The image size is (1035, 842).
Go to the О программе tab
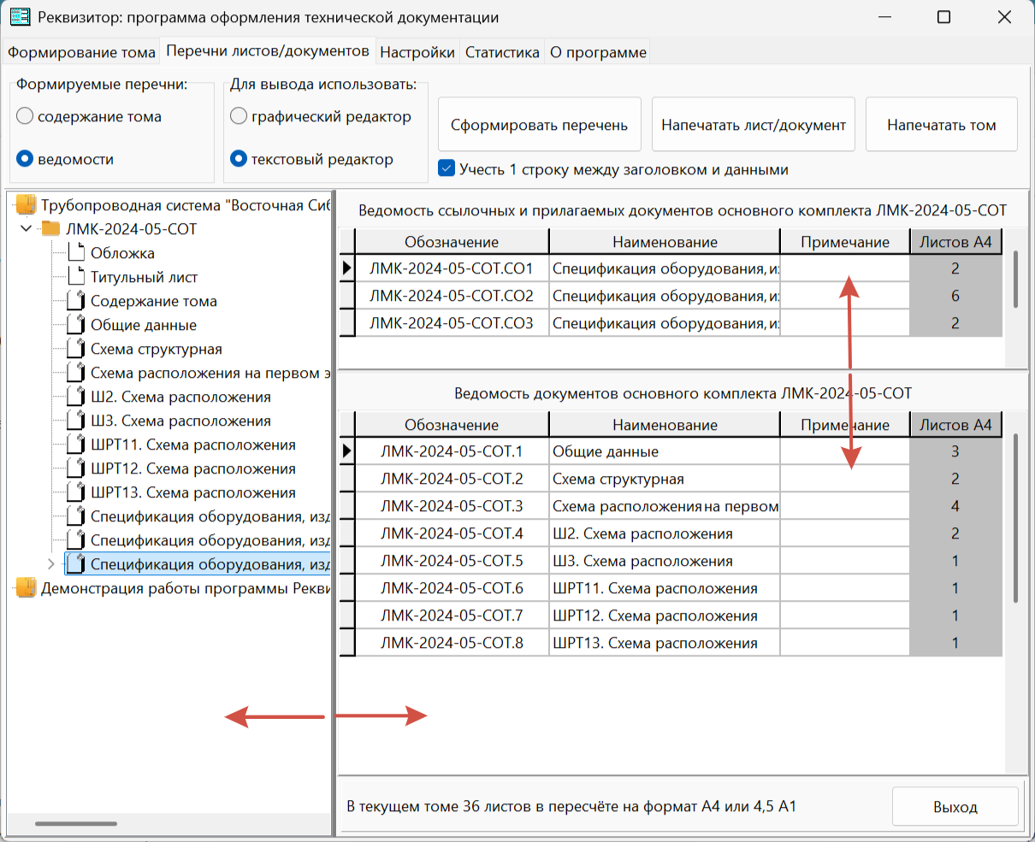[598, 52]
